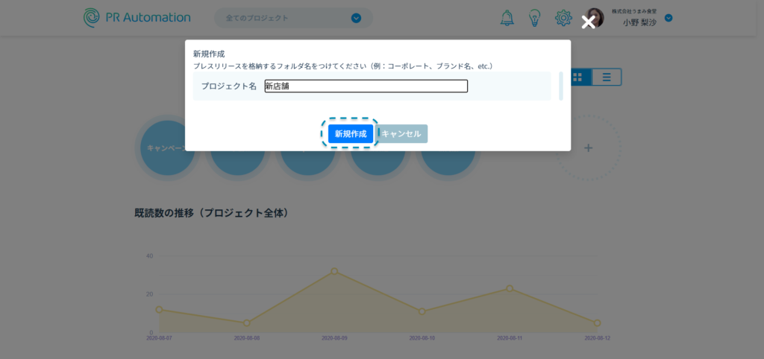Click the plus circle to add project
The image size is (764, 359).
[x=588, y=148]
